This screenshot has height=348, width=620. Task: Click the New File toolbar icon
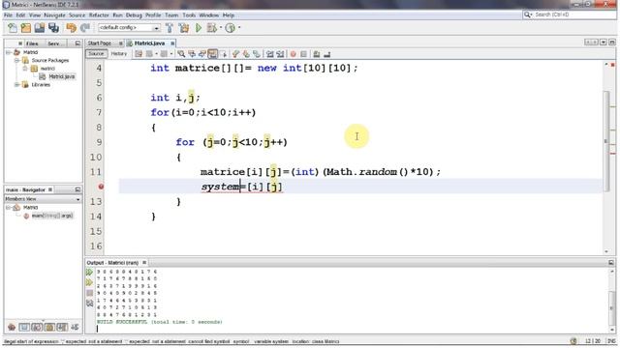pos(13,28)
